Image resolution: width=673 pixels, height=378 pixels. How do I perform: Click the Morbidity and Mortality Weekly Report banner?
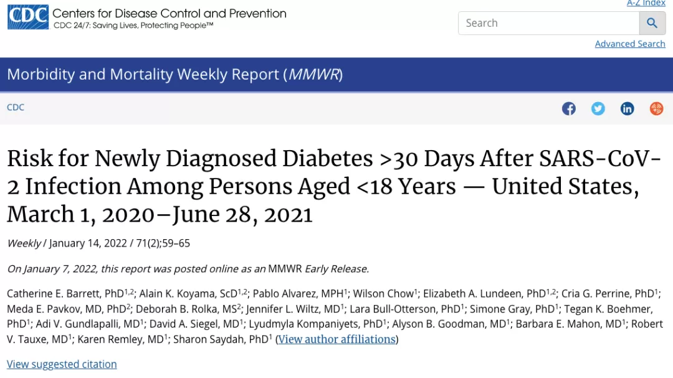point(336,75)
